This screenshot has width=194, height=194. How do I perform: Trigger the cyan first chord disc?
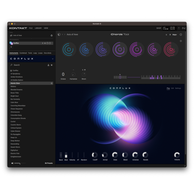pyautogui.click(x=69, y=49)
